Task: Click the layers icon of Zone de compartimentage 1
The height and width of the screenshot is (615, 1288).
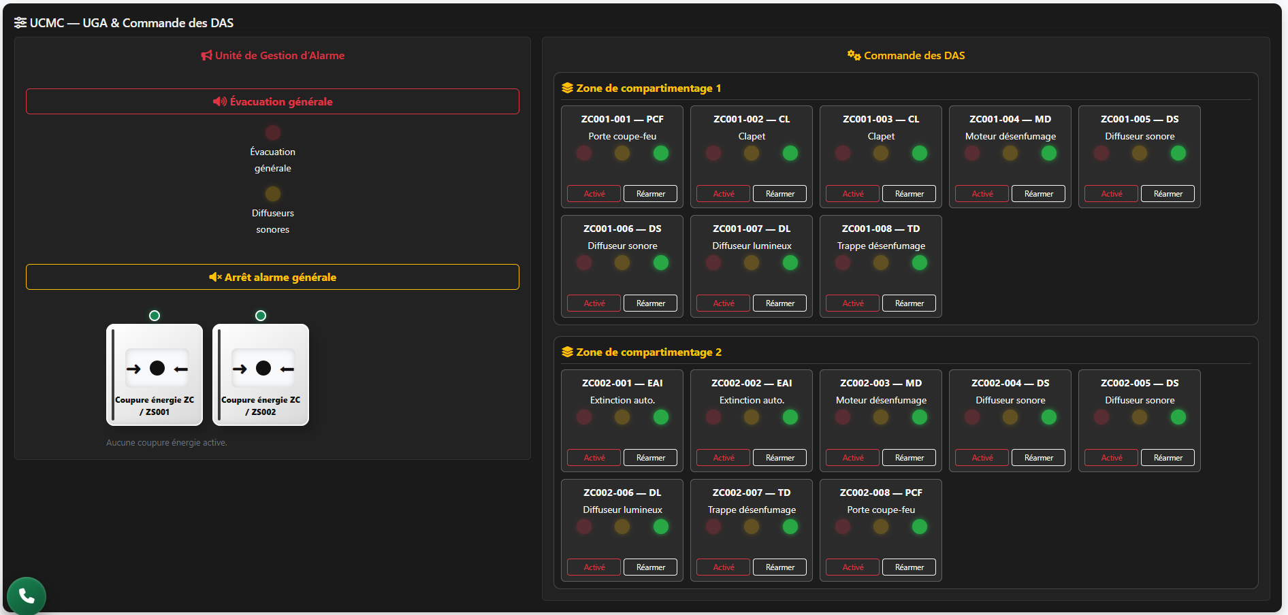Action: 568,88
